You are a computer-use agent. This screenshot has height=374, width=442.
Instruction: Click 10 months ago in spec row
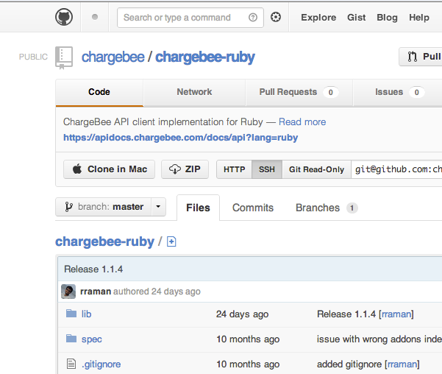(248, 339)
